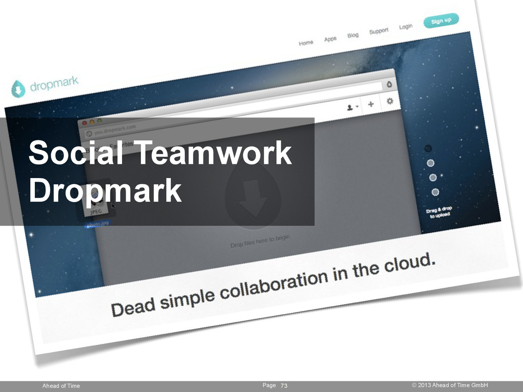The image size is (523, 392).
Task: Click the Dropmark droplet logo icon
Action: [18, 89]
